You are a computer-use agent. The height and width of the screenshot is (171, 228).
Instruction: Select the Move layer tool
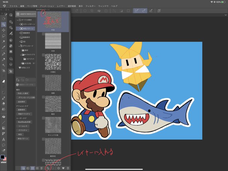[x=4, y=30]
